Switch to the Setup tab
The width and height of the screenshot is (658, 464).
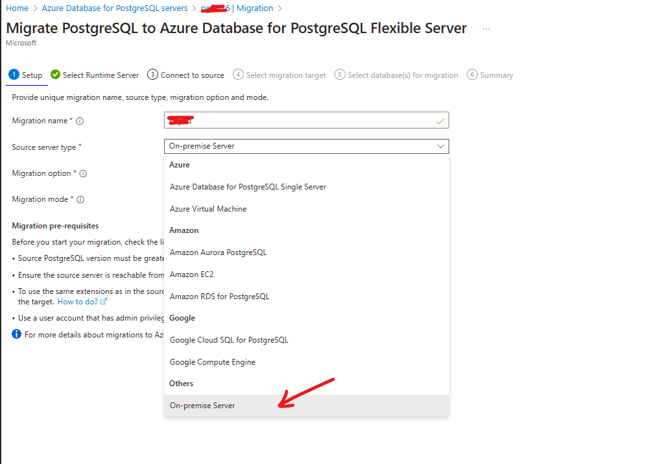pos(25,75)
